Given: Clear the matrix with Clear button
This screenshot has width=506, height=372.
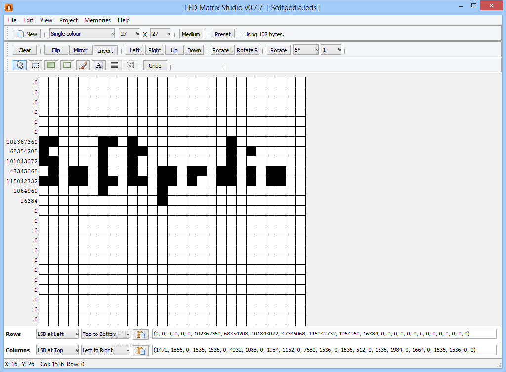Looking at the screenshot, I should pyautogui.click(x=25, y=50).
